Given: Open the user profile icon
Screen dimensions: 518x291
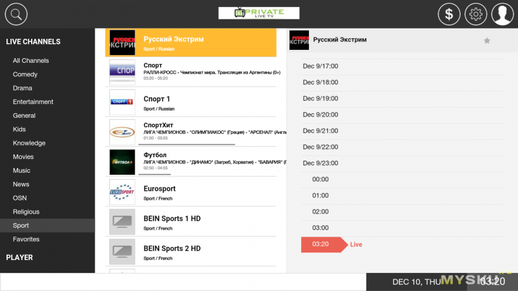Looking at the screenshot, I should click(x=503, y=14).
